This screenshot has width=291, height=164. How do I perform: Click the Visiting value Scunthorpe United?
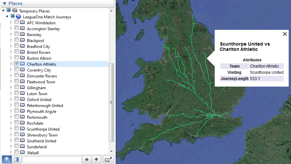(x=266, y=72)
